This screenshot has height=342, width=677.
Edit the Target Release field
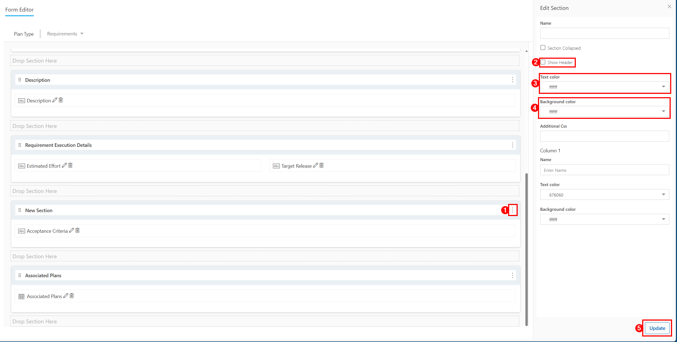pos(315,165)
